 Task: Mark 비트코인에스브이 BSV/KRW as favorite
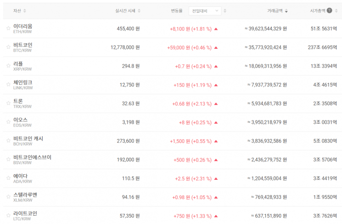[8, 159]
